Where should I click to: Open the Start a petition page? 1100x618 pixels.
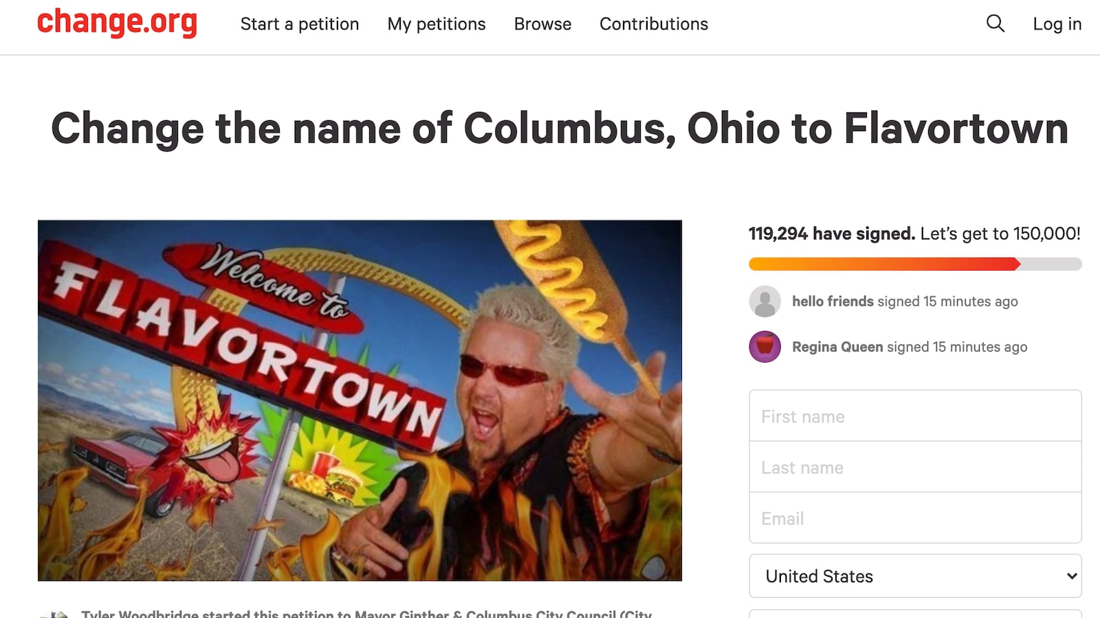click(299, 24)
